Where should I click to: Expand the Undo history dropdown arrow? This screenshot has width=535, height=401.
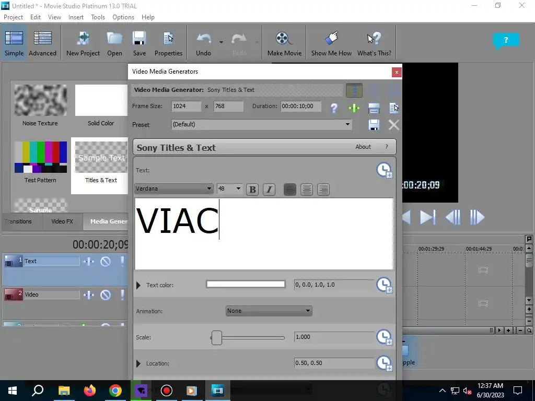[221, 42]
